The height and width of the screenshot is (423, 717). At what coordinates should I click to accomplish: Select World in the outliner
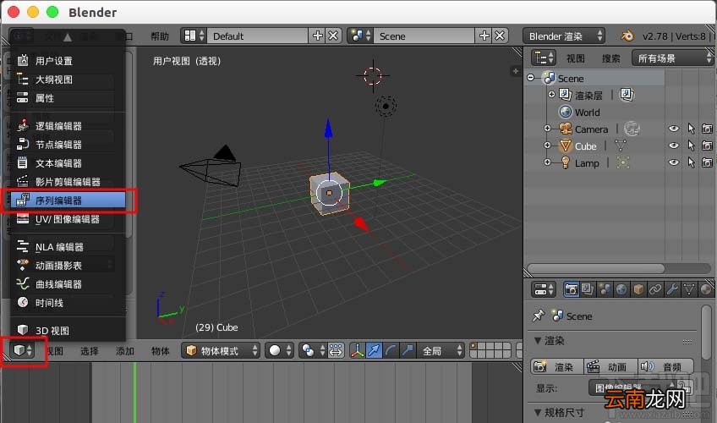587,112
